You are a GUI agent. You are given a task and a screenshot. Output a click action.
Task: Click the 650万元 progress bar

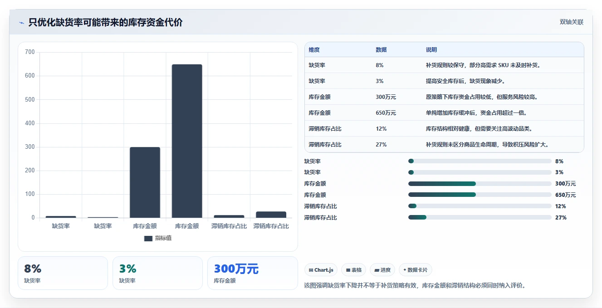(x=480, y=195)
